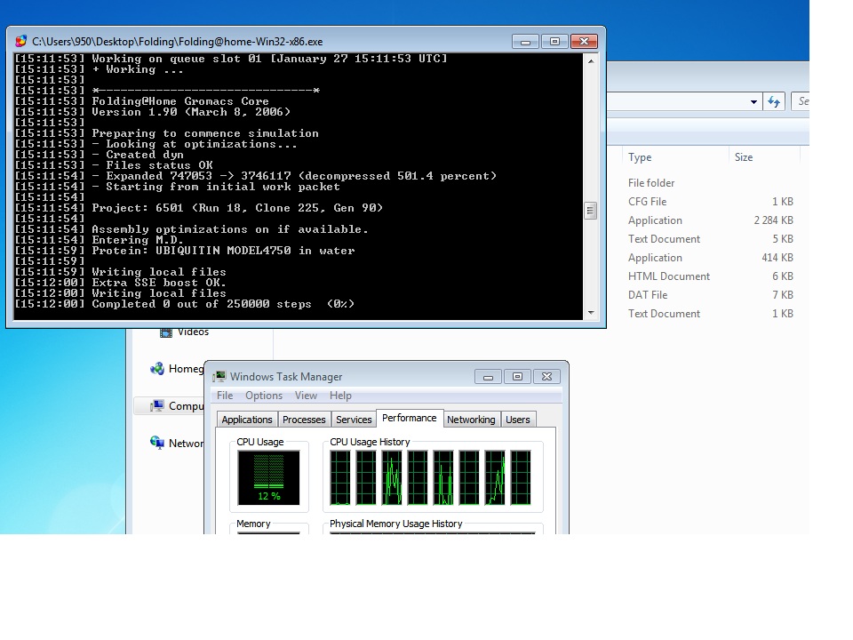Viewport: 853px width, 640px height.
Task: Click the Completed 0 out of 250000 line
Action: point(185,304)
